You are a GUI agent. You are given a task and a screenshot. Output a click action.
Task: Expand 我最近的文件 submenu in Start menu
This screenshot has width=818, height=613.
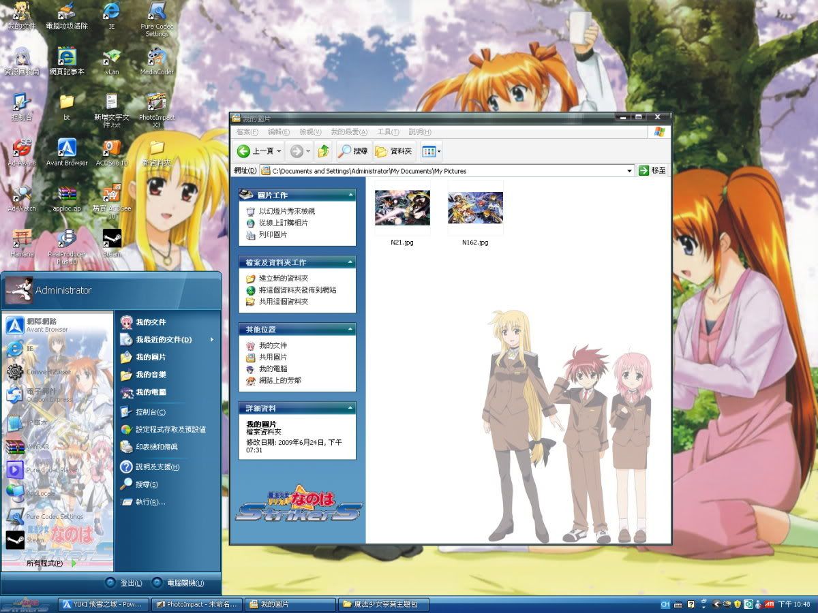pos(167,339)
